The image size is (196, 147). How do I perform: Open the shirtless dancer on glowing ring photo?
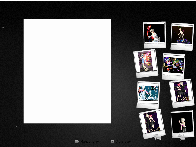pyautogui.click(x=182, y=35)
